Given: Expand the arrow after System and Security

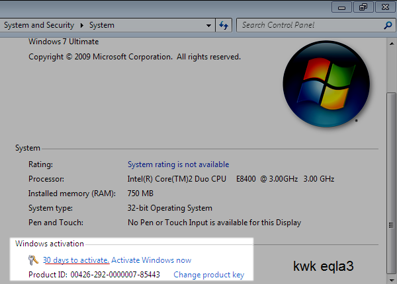Looking at the screenshot, I should (x=82, y=26).
